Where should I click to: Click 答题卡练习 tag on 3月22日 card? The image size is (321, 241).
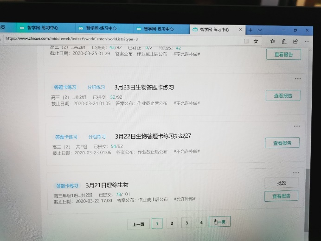pos(66,137)
